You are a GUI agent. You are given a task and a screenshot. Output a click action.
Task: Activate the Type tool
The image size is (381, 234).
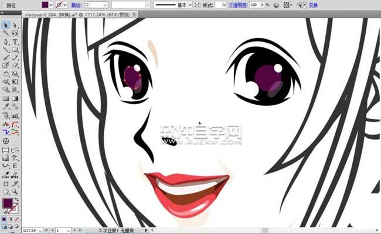15,42
